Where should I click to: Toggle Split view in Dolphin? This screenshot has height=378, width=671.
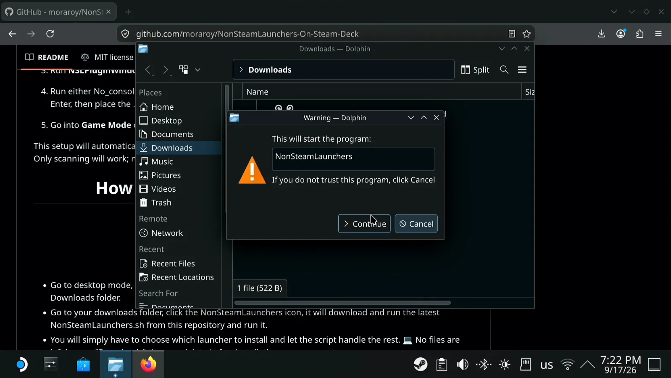(475, 70)
